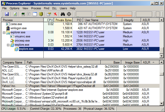Click the commit history mini graph with yellow line
Image resolution: width=165 pixels, height=112 pixels.
pos(104,14)
